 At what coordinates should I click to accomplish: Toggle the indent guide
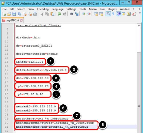[x=119, y=14]
